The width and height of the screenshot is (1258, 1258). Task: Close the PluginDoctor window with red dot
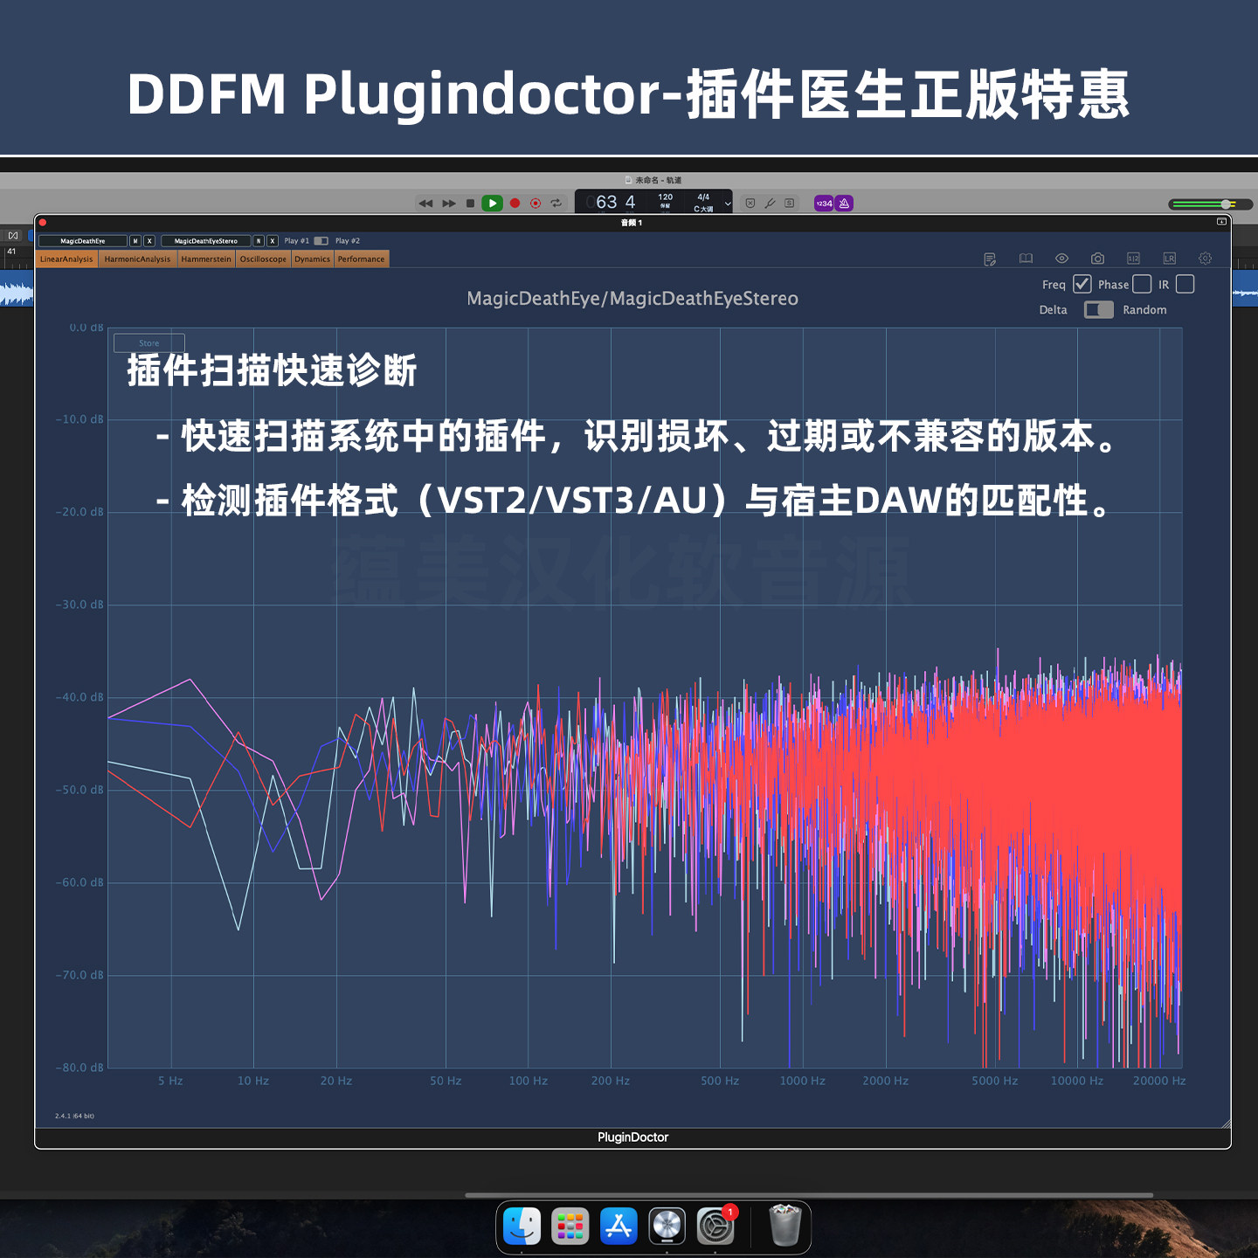tap(43, 223)
